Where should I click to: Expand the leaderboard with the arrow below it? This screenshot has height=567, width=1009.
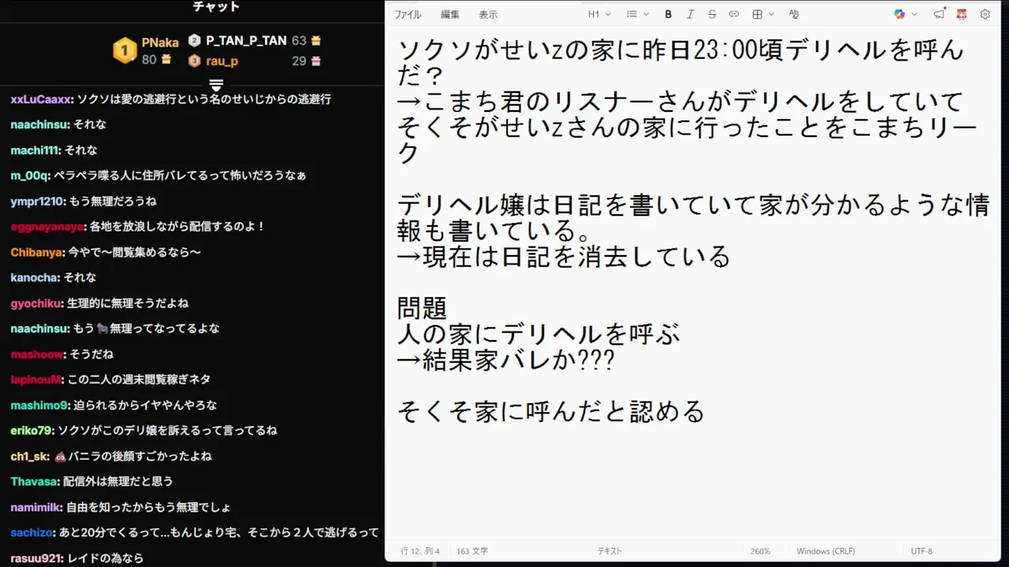point(216,83)
